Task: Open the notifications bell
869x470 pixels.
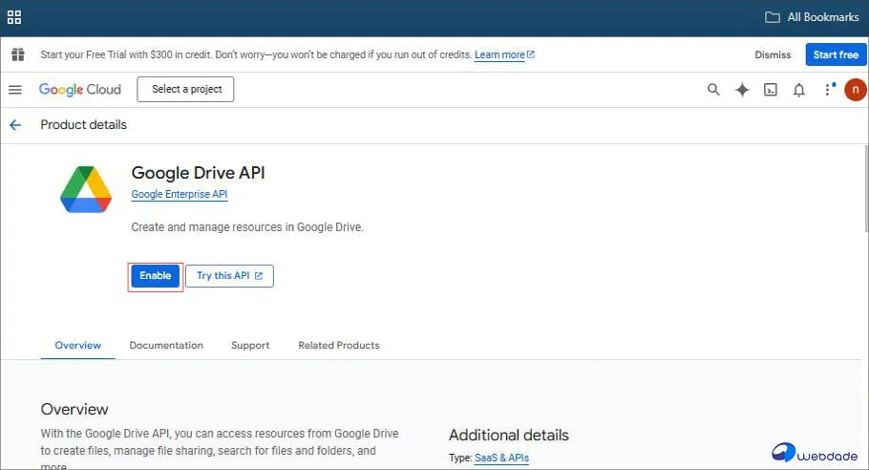Action: [799, 90]
